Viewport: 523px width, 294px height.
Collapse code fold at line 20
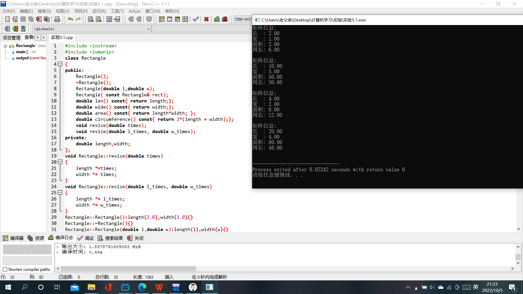point(60,162)
